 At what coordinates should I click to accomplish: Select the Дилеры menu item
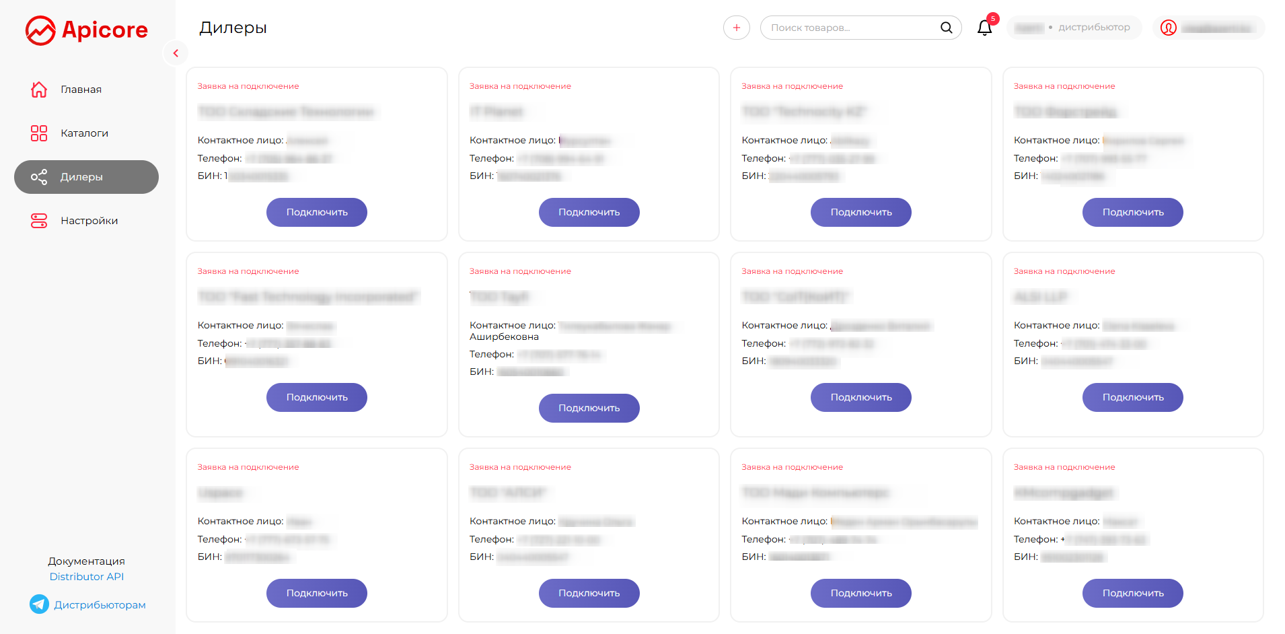tap(86, 177)
